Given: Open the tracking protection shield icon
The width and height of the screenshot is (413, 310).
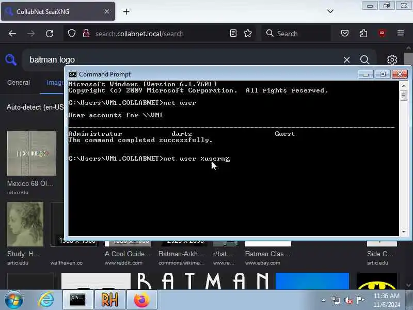Looking at the screenshot, I should pyautogui.click(x=72, y=34).
